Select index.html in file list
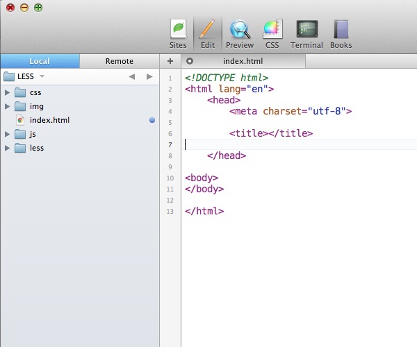This screenshot has width=417, height=347. click(x=80, y=120)
